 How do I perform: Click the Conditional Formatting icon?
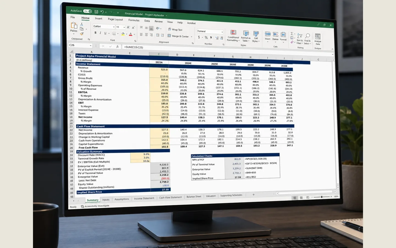233,33
